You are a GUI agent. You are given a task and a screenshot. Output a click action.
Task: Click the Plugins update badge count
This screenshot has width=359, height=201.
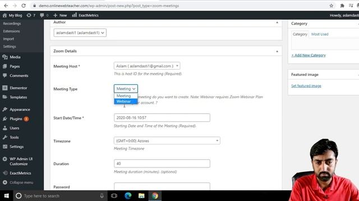(26, 119)
